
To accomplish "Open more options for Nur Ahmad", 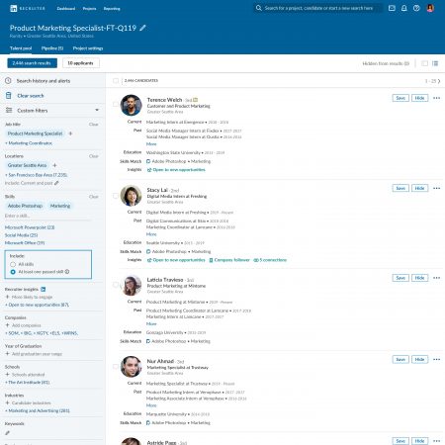I will pyautogui.click(x=436, y=359).
